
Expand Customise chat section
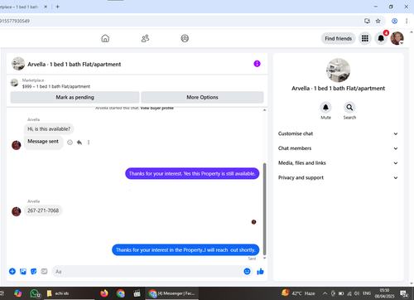coord(338,133)
